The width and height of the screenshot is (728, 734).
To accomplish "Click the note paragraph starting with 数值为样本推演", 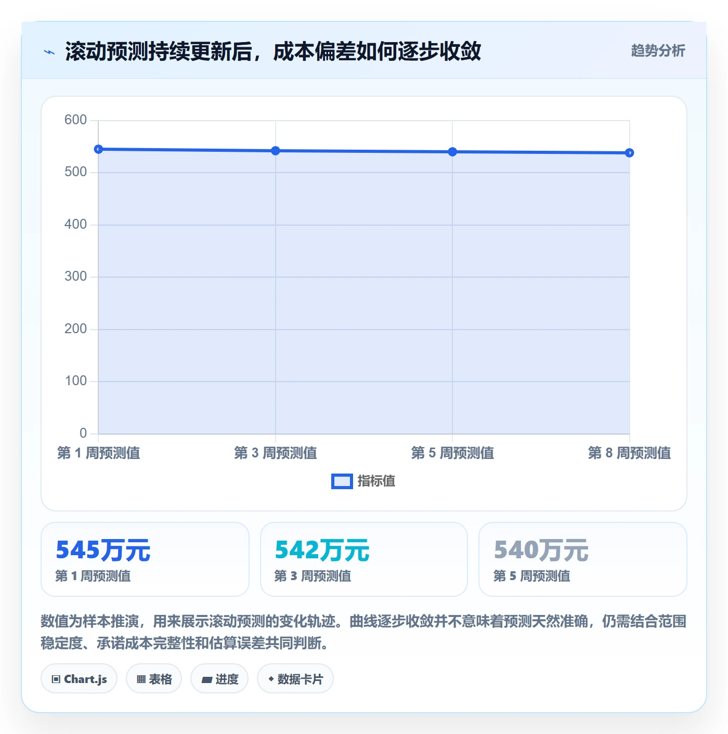I will [x=364, y=632].
